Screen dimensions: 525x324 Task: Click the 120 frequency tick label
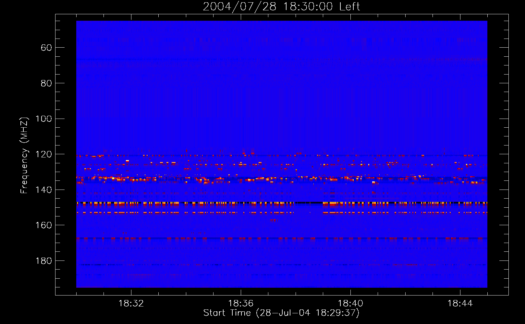click(x=43, y=155)
